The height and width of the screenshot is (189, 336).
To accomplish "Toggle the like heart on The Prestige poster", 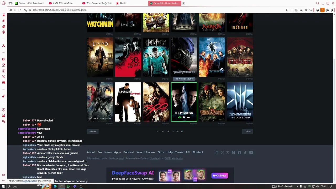I will coord(184,117).
